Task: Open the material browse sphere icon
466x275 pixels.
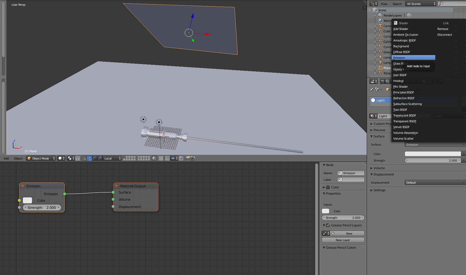Action: click(x=373, y=116)
